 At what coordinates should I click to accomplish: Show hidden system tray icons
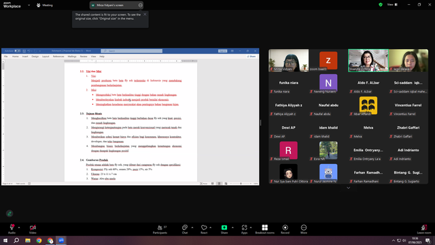click(x=393, y=240)
